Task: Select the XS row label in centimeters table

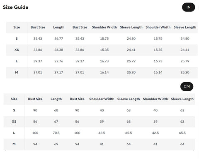Action: click(14, 121)
